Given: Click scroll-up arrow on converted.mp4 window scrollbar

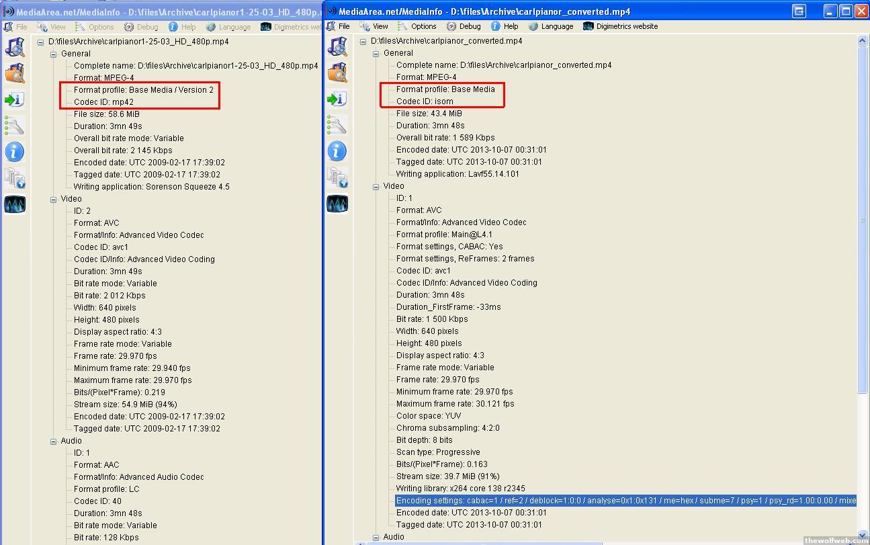Looking at the screenshot, I should (863, 42).
